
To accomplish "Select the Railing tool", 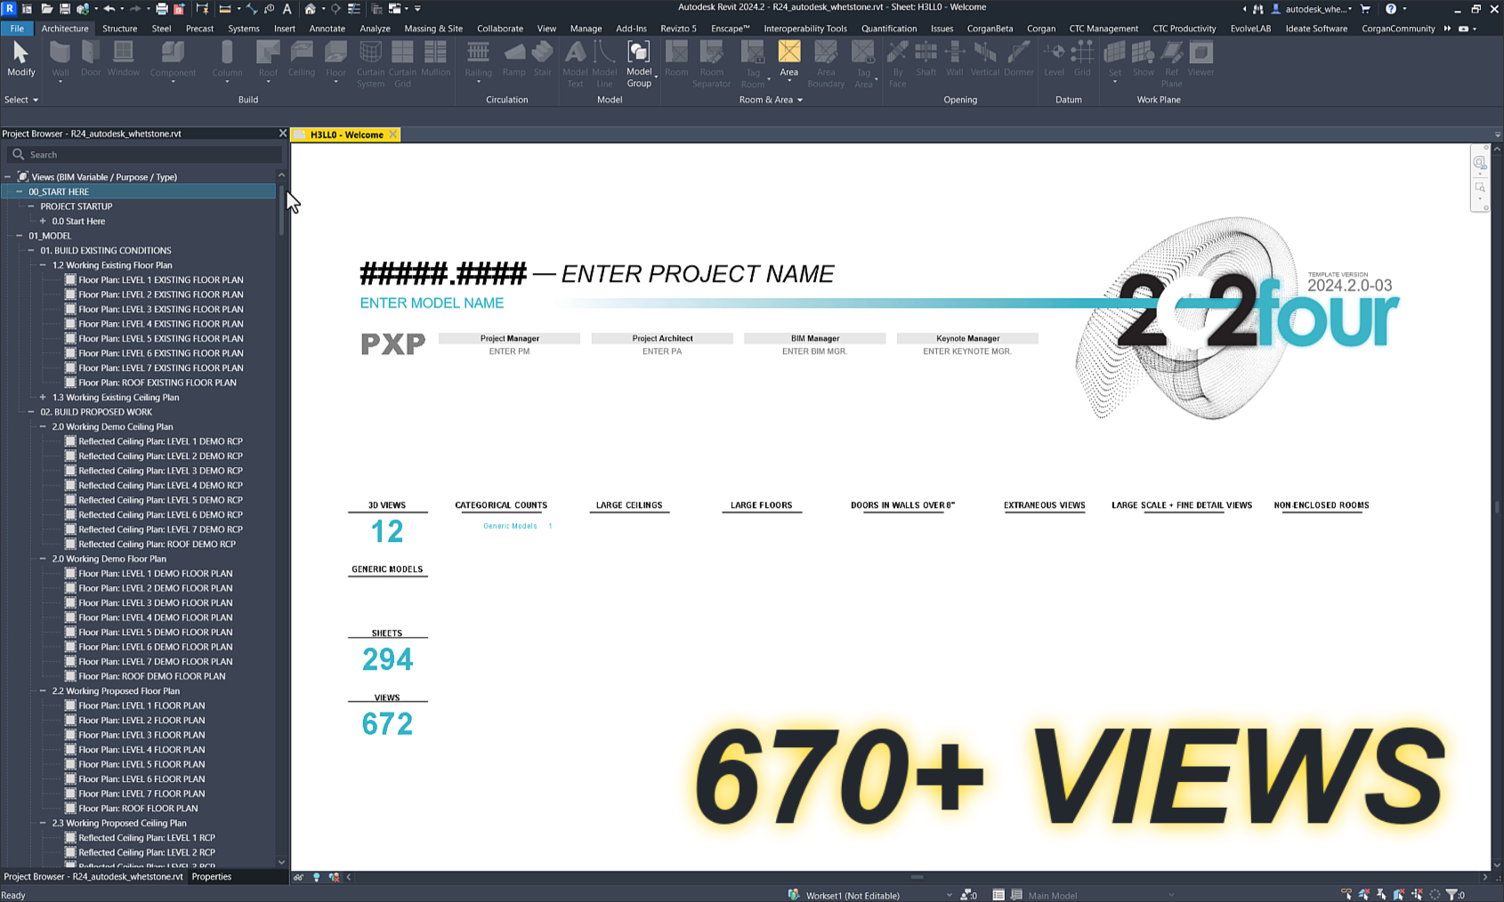I will coord(478,60).
